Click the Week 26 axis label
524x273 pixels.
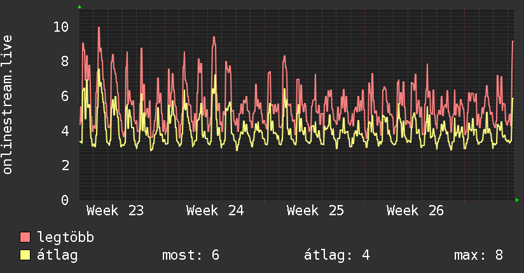pos(415,211)
